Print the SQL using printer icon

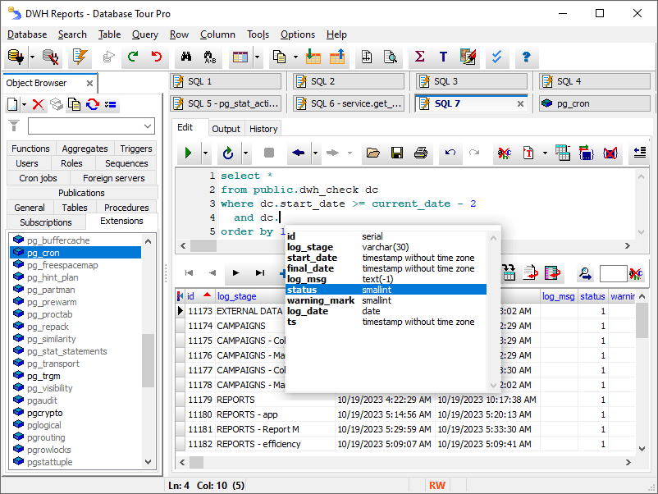pyautogui.click(x=421, y=153)
